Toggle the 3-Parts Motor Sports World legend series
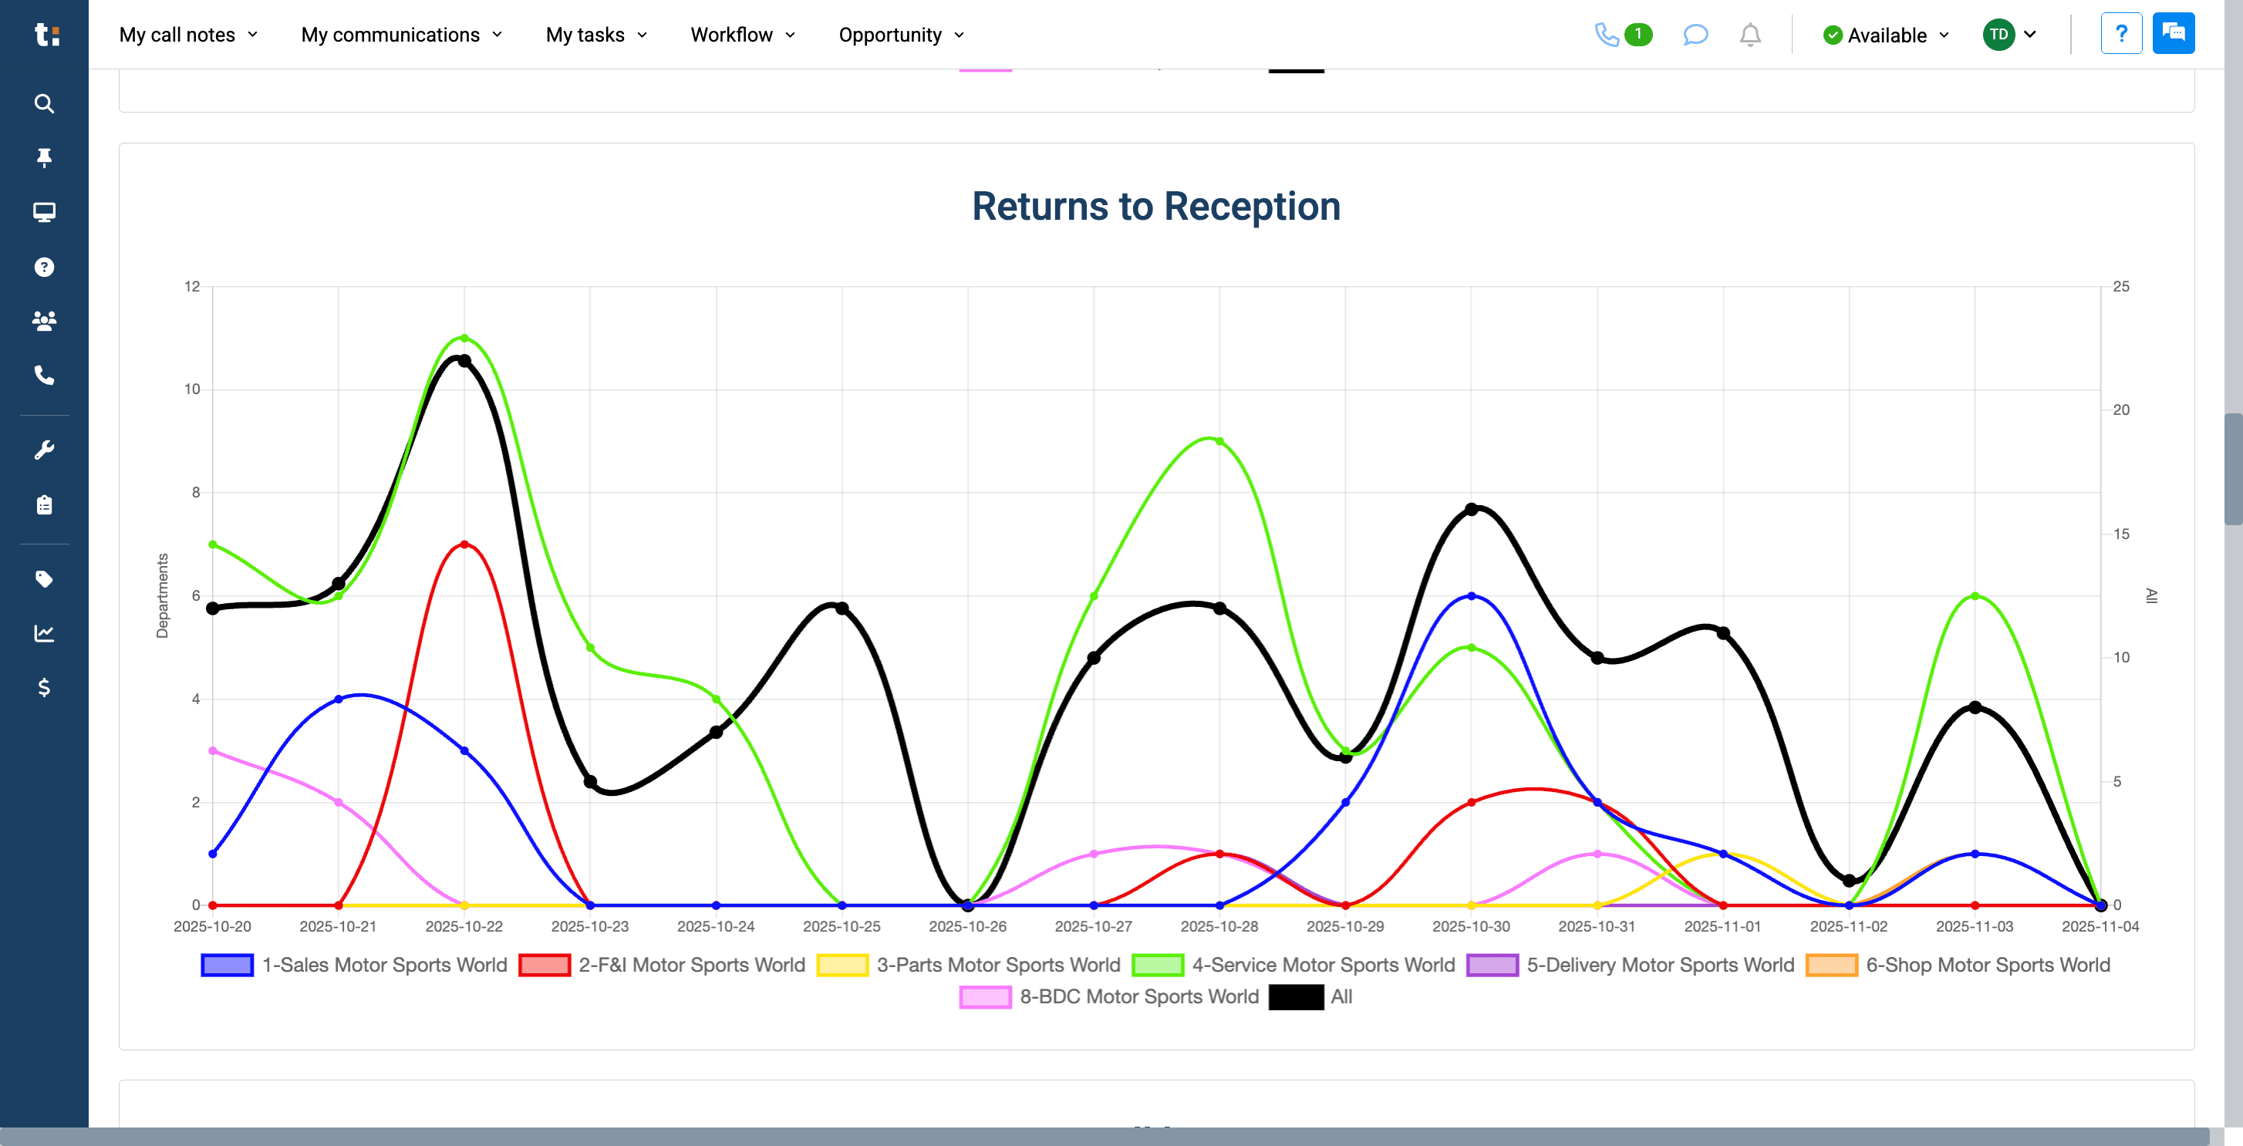 click(x=968, y=965)
